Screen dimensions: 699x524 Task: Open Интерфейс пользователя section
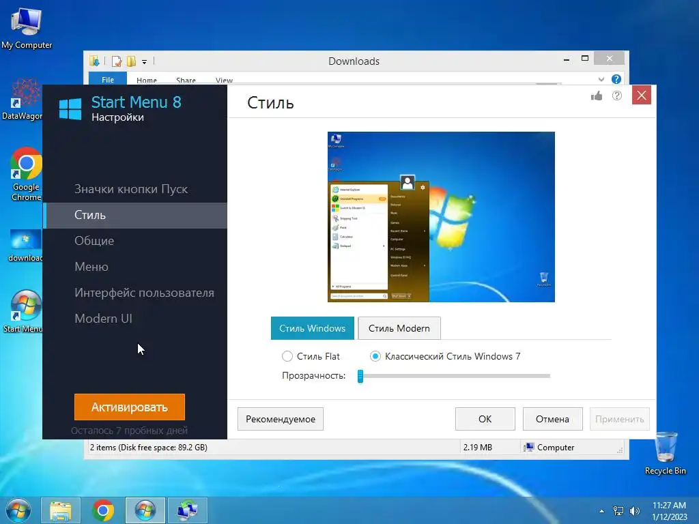(144, 293)
